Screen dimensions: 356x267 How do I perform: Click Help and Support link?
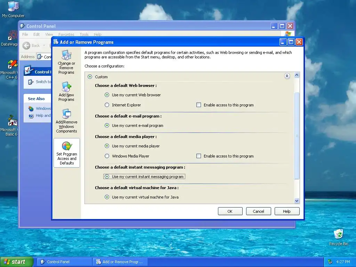pos(43,115)
